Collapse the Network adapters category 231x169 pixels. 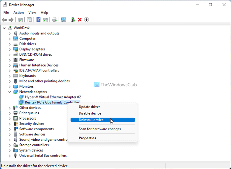pyautogui.click(x=10, y=92)
